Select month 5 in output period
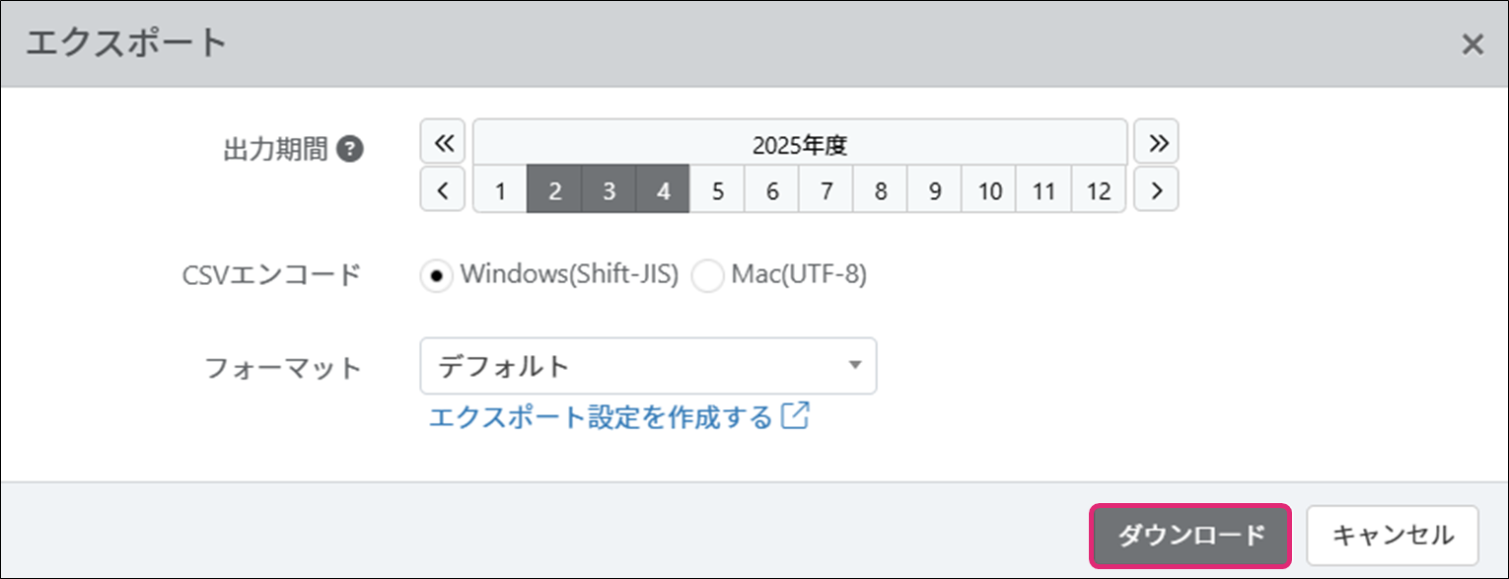This screenshot has height=579, width=1509. 718,191
